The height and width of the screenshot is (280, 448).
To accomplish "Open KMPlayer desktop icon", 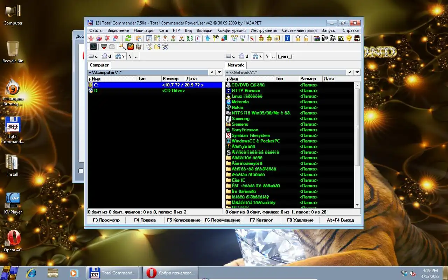I will click(x=13, y=203).
